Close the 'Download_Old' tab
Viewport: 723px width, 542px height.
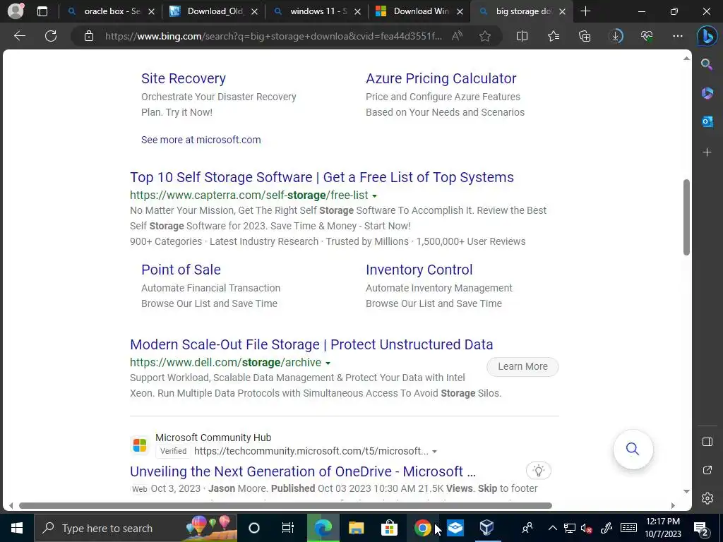click(x=254, y=12)
